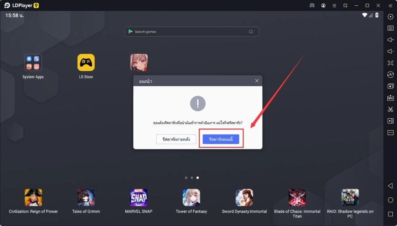Open operation synchronizer icon

click(390, 75)
